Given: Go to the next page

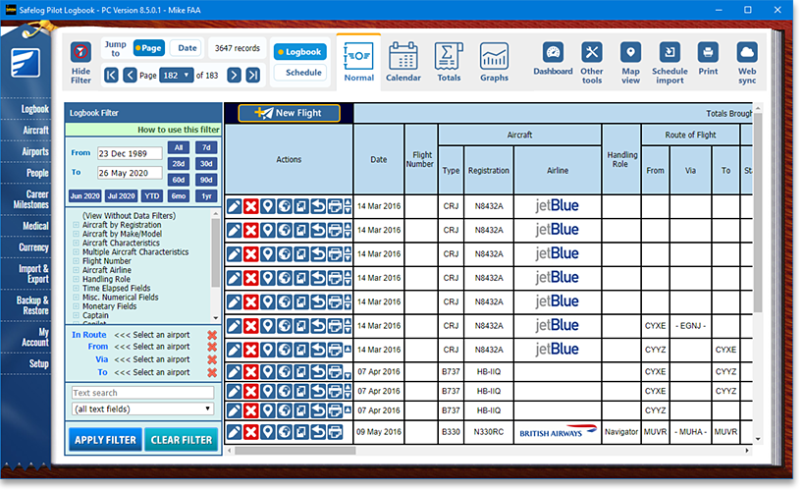Looking at the screenshot, I should click(x=234, y=75).
